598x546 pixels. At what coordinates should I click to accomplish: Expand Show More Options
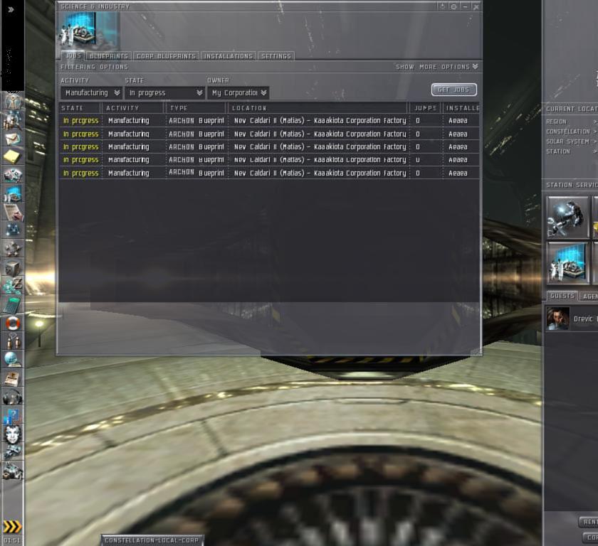coord(436,67)
